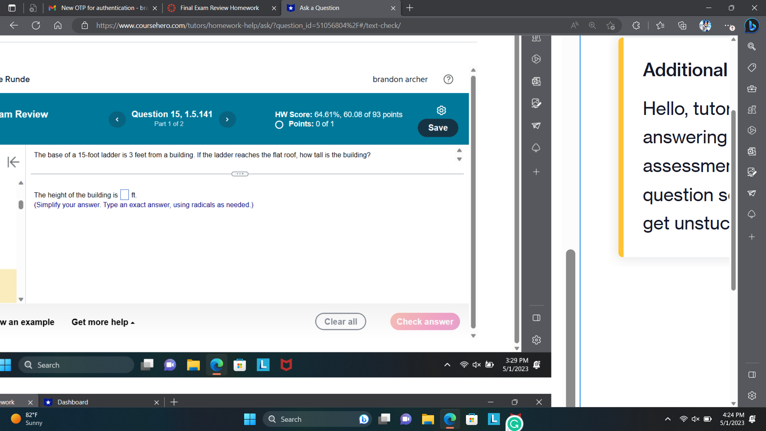Open Bing Chat from the top-right icon
Screen dimensions: 766x431
(752, 26)
